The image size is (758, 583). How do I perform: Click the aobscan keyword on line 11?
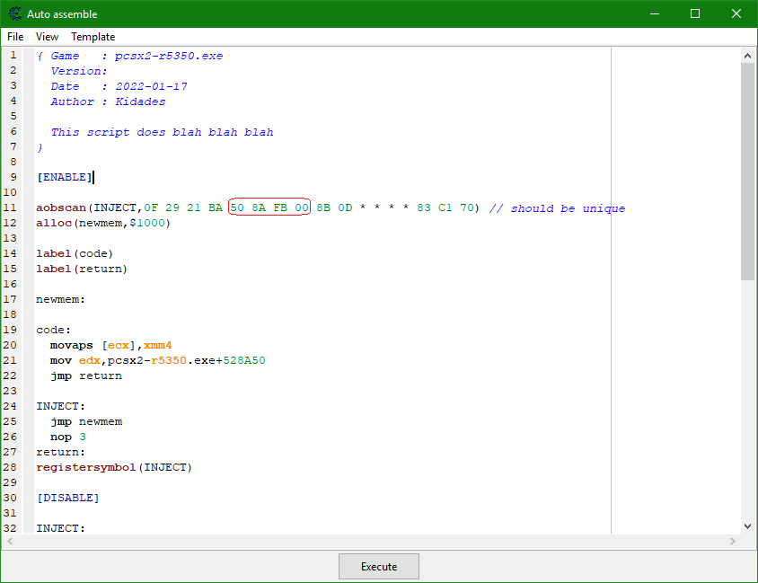[x=61, y=208]
